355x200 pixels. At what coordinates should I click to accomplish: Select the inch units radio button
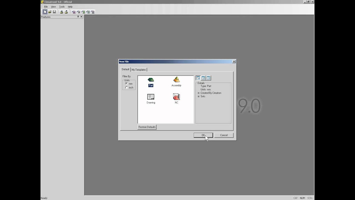point(126,87)
